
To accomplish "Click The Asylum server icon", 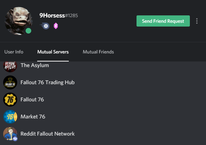I will click(x=10, y=66).
